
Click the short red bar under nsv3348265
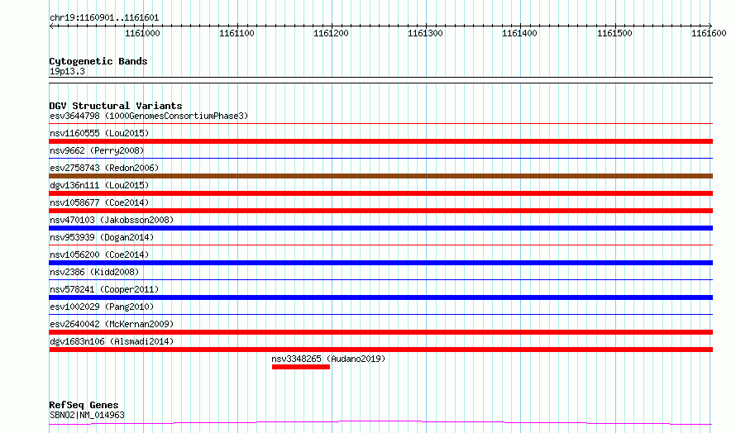[301, 367]
